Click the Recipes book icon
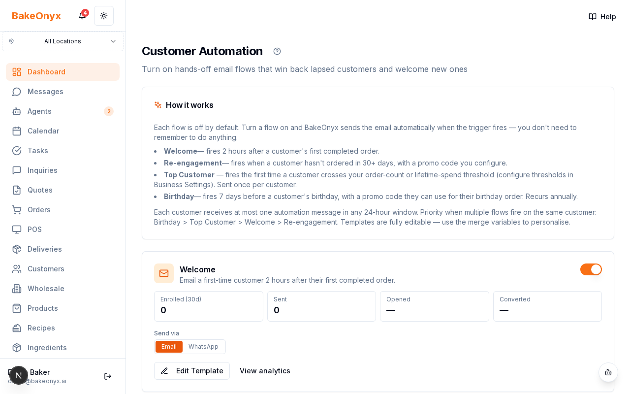This screenshot has width=630, height=394. click(17, 328)
